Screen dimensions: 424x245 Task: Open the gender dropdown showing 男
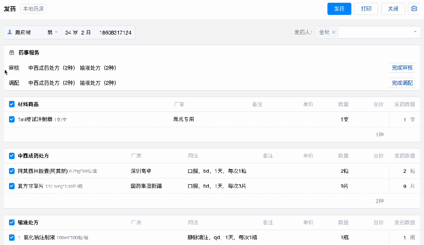[53, 33]
